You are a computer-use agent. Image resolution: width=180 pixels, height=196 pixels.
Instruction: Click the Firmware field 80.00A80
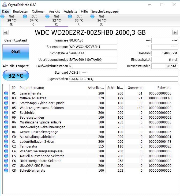point(93,40)
